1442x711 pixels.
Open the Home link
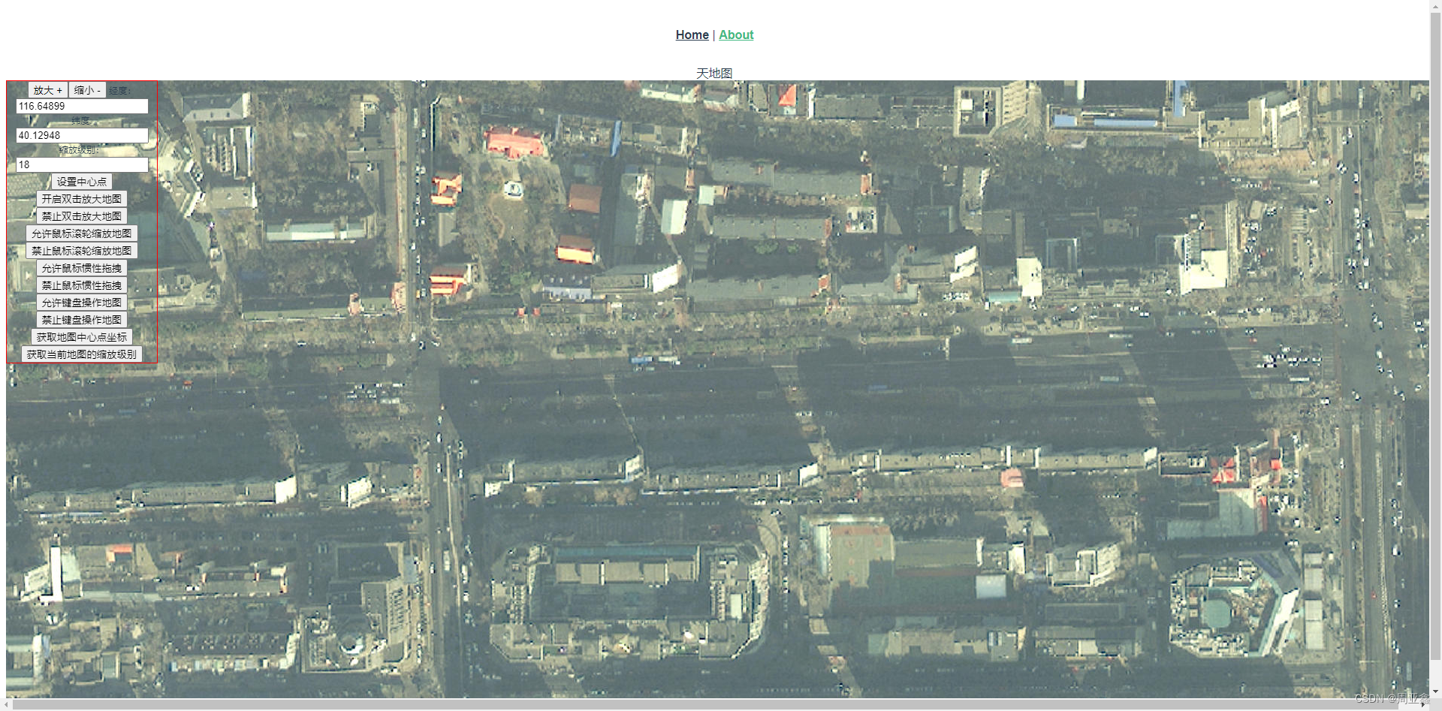pos(692,35)
